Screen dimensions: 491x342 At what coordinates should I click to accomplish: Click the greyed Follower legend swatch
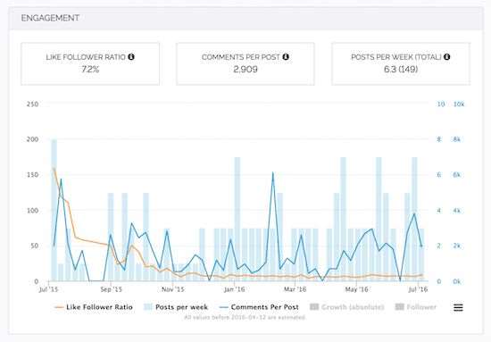click(x=400, y=307)
